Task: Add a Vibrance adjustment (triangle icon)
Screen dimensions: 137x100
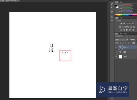Action: [133, 23]
